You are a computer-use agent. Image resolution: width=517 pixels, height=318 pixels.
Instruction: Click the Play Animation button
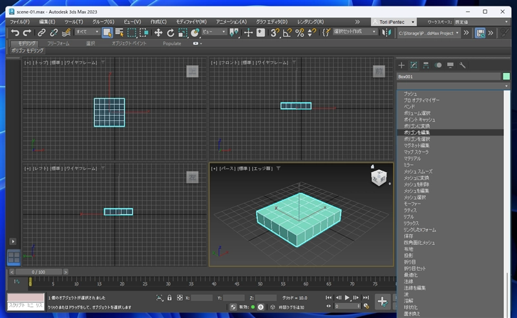pos(347,297)
